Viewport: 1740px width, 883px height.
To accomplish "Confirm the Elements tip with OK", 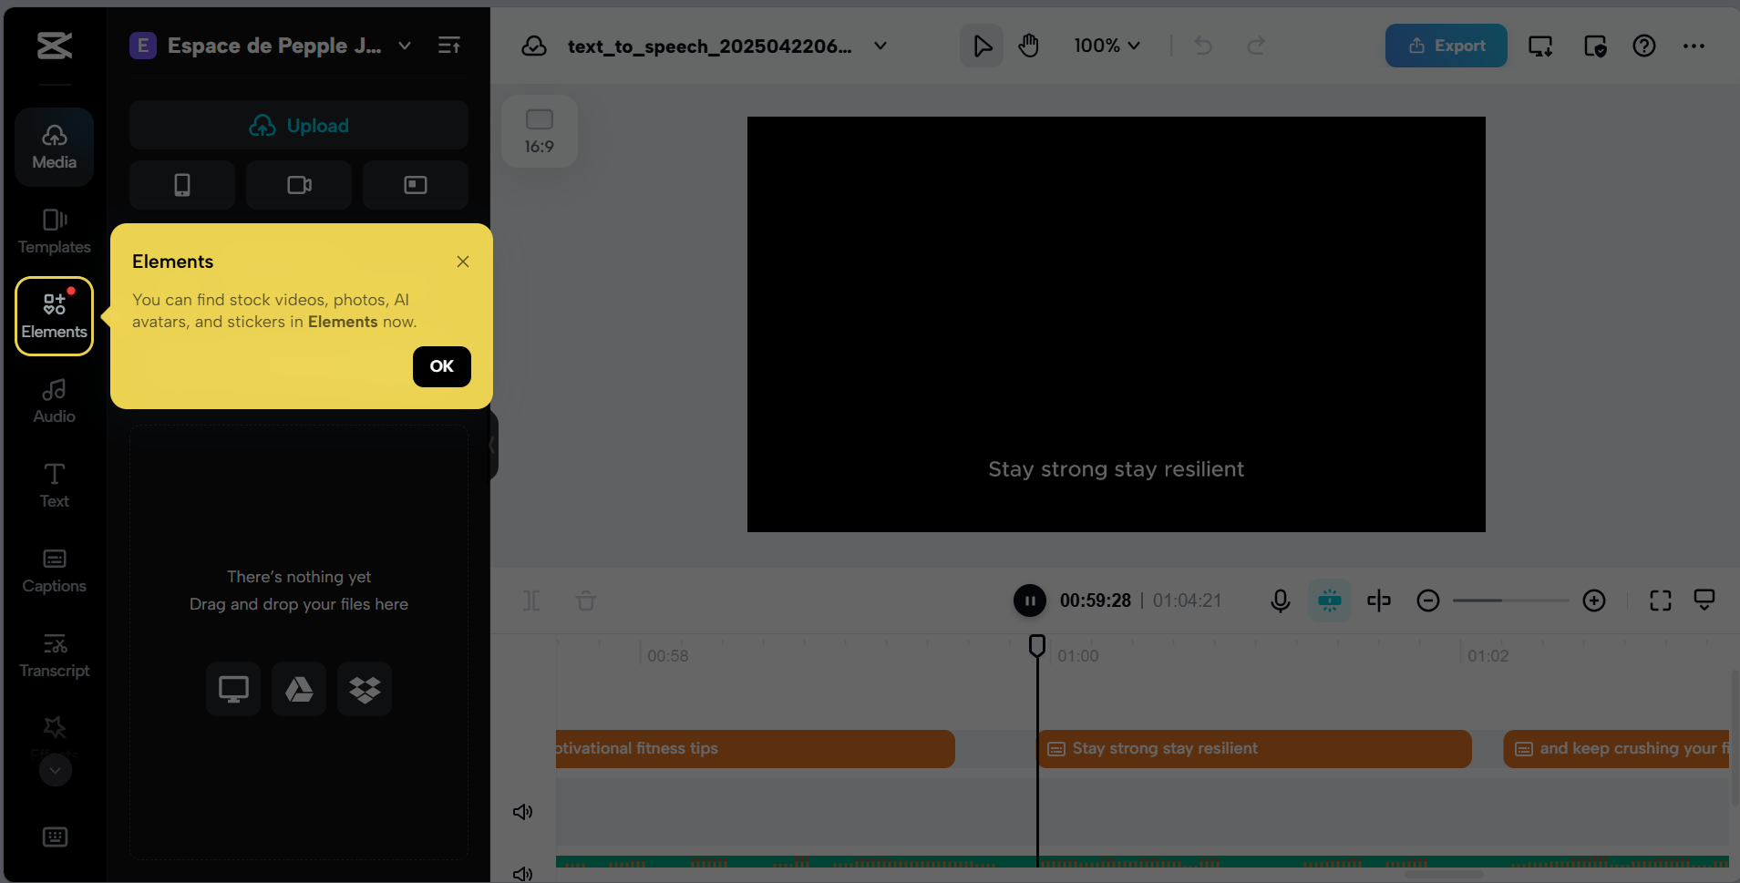I will tap(442, 366).
